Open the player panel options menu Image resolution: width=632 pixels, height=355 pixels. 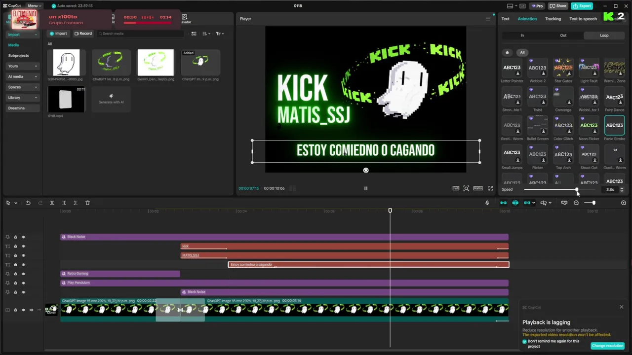click(488, 19)
